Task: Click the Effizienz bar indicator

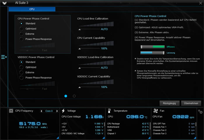Action: coord(152,47)
